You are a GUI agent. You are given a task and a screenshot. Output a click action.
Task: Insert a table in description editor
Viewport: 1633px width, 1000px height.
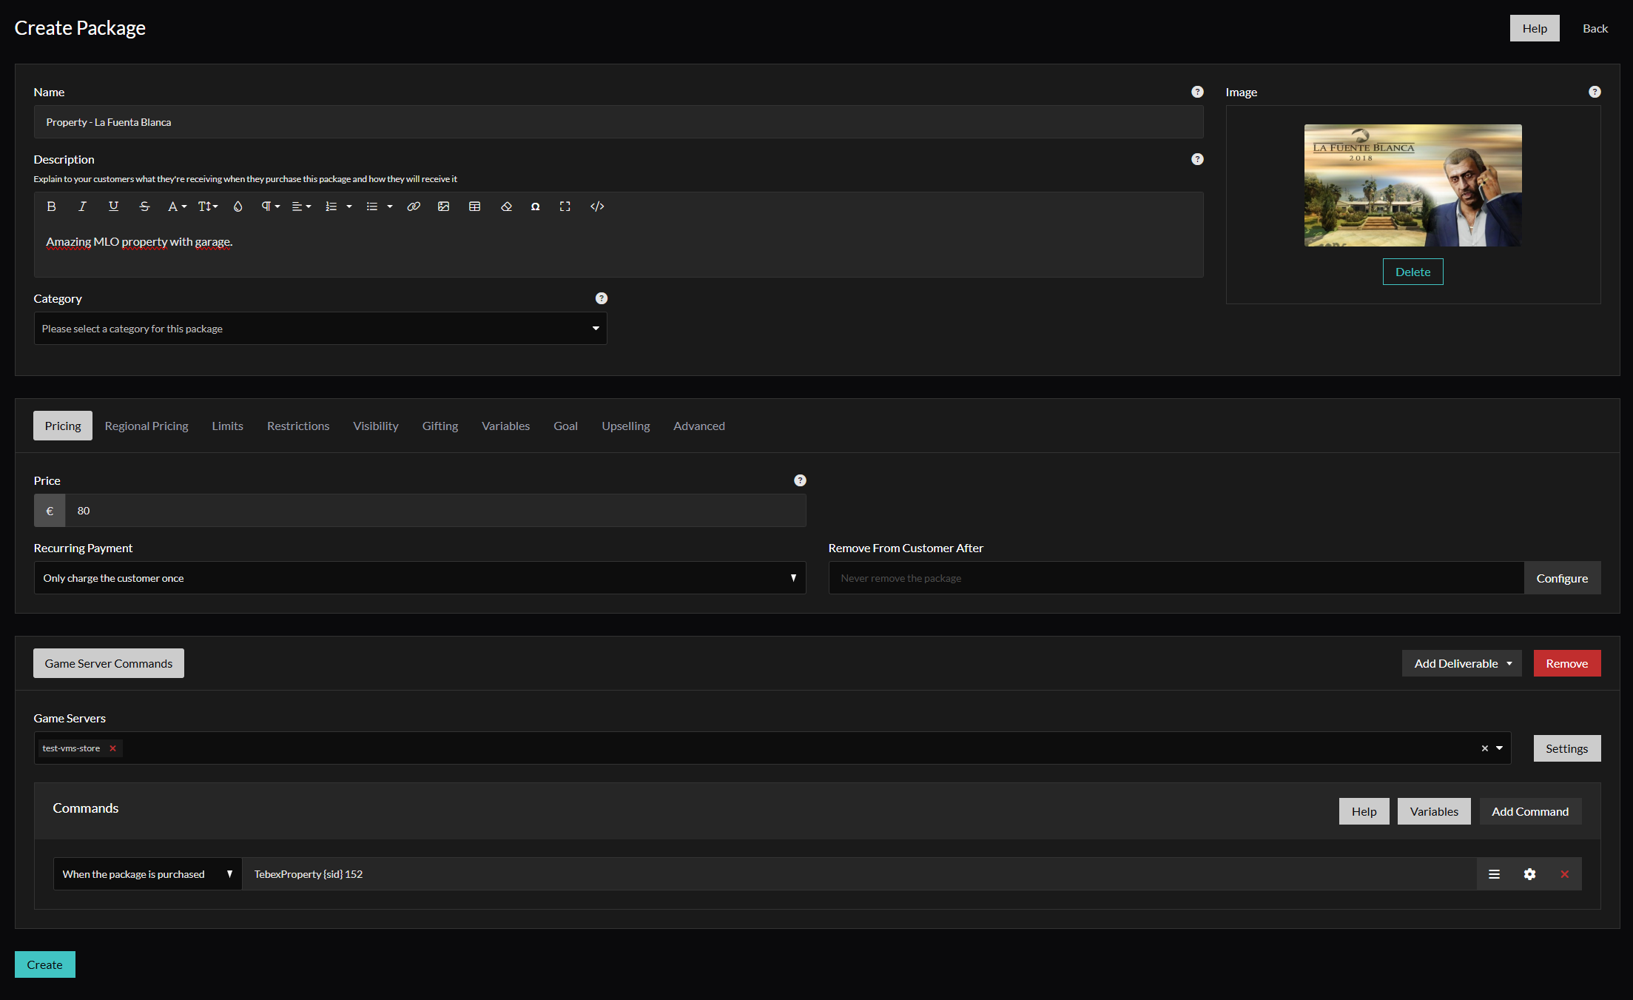point(474,207)
